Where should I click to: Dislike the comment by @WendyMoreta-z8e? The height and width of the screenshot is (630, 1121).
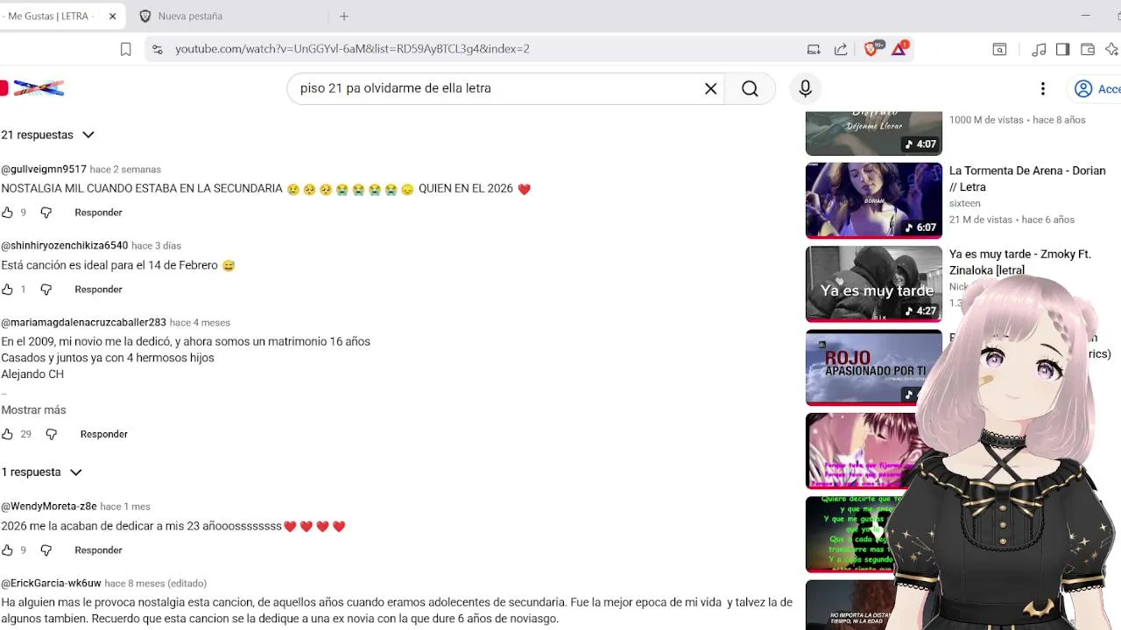point(46,550)
